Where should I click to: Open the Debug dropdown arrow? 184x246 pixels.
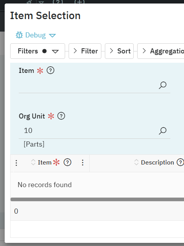coord(52,35)
